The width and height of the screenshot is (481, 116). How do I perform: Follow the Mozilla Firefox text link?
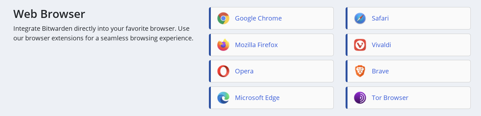(x=256, y=45)
